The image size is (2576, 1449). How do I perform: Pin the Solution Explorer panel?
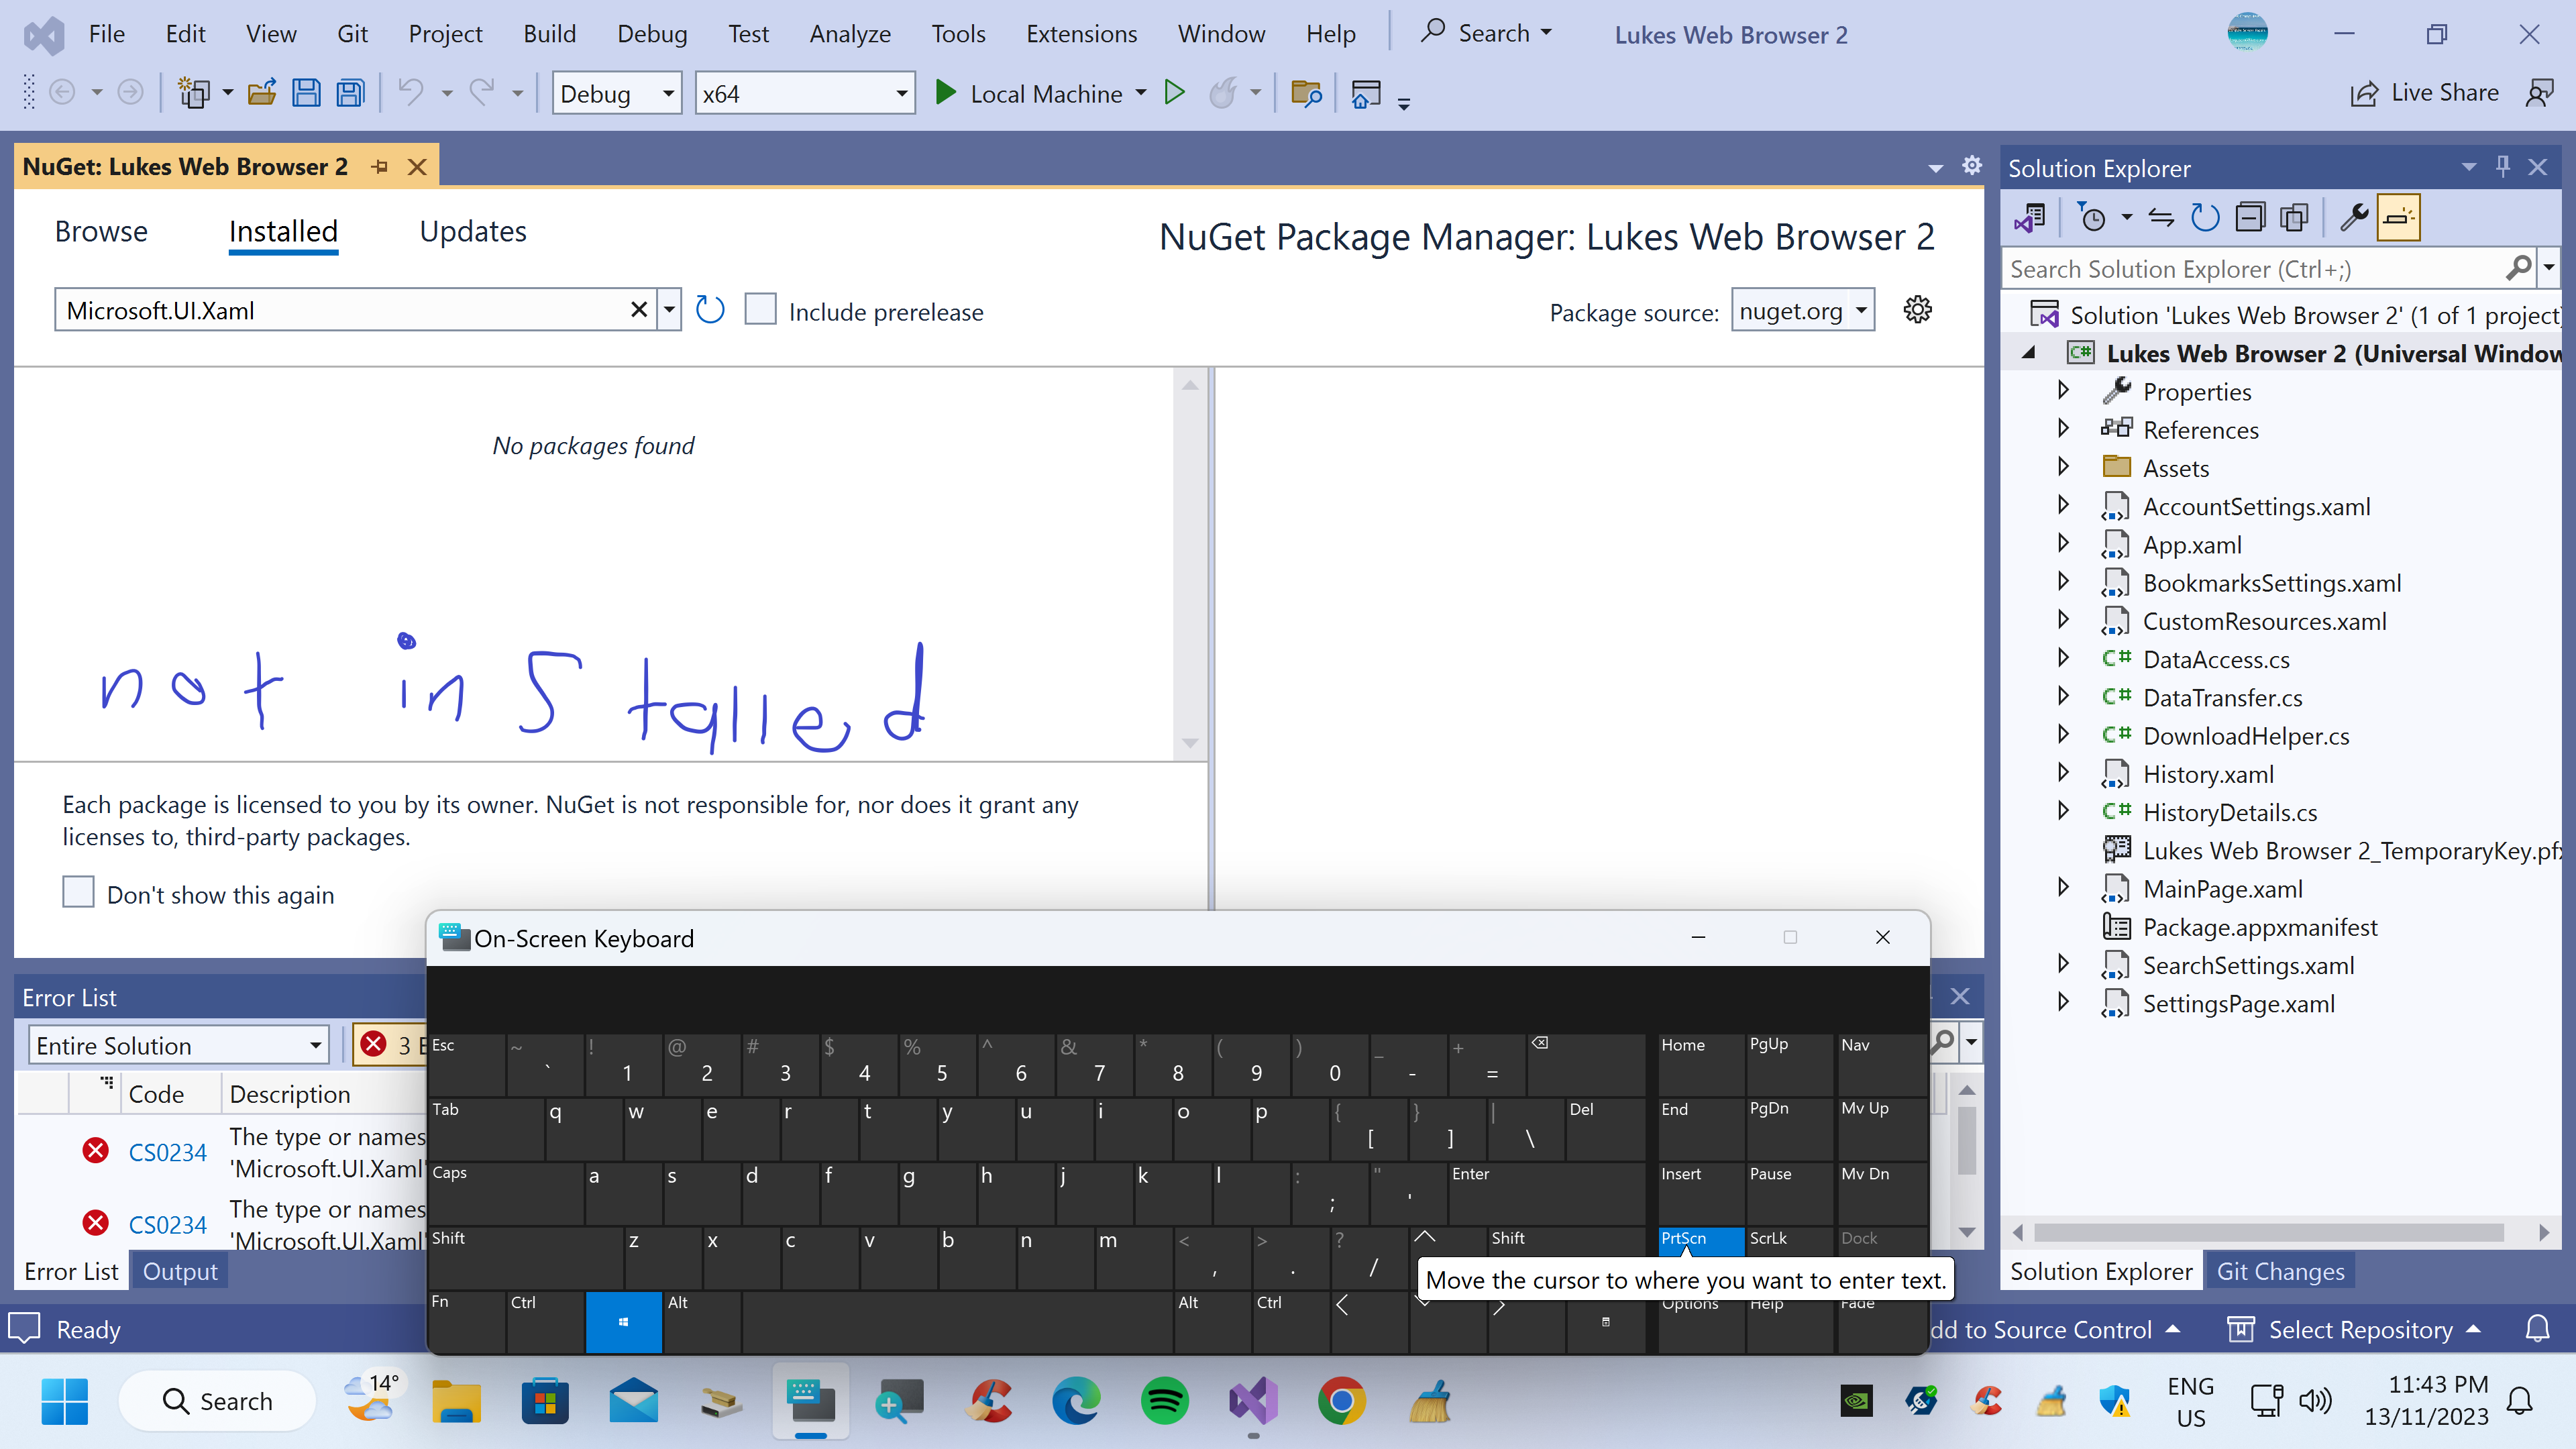[x=2503, y=167]
